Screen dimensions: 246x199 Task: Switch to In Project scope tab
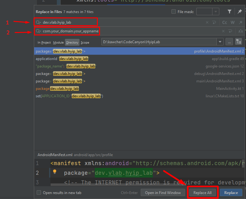(44, 43)
